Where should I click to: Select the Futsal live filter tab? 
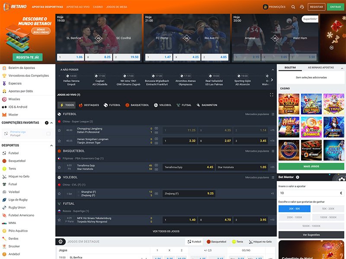coord(184,105)
